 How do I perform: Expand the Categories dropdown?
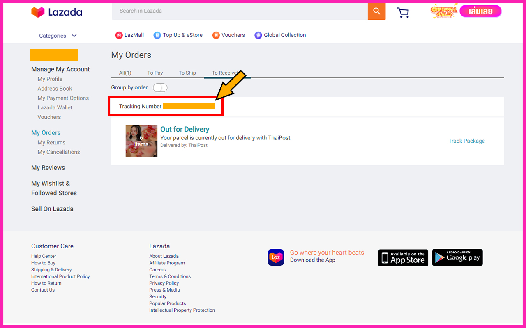point(58,36)
